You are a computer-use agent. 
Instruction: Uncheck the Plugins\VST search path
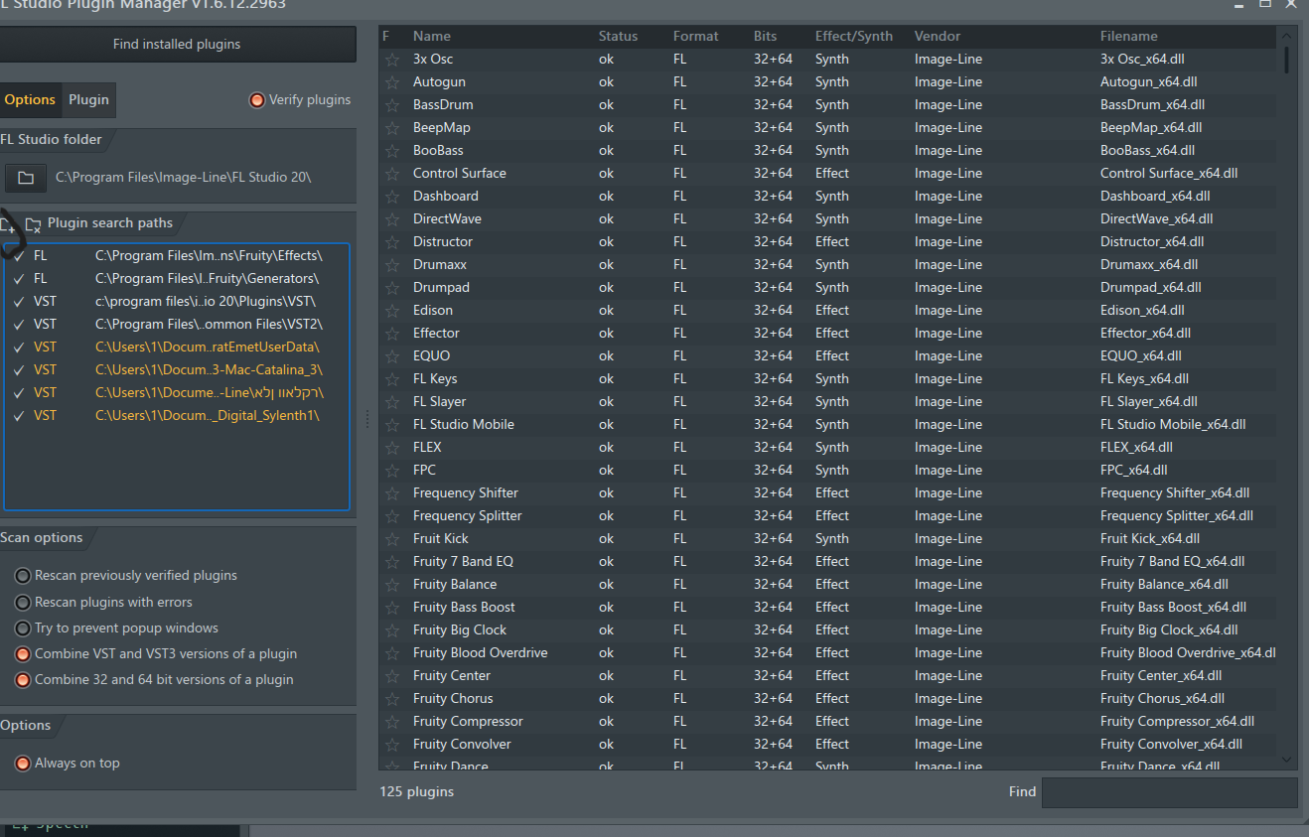pyautogui.click(x=19, y=302)
